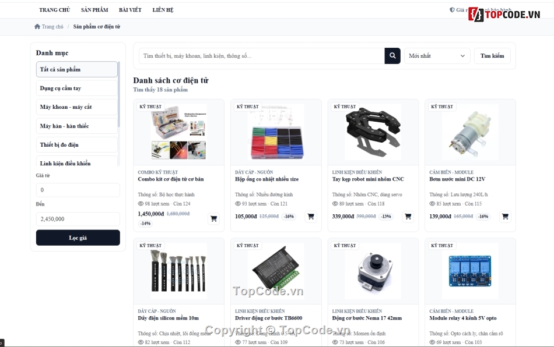Screen dimensions: 554x347
Task: Click the COMBO KỸ THUẬT category label
Action: coord(158,172)
